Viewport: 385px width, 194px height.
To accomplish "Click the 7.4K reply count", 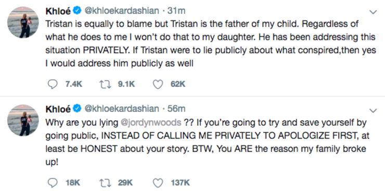I will 74,84.
